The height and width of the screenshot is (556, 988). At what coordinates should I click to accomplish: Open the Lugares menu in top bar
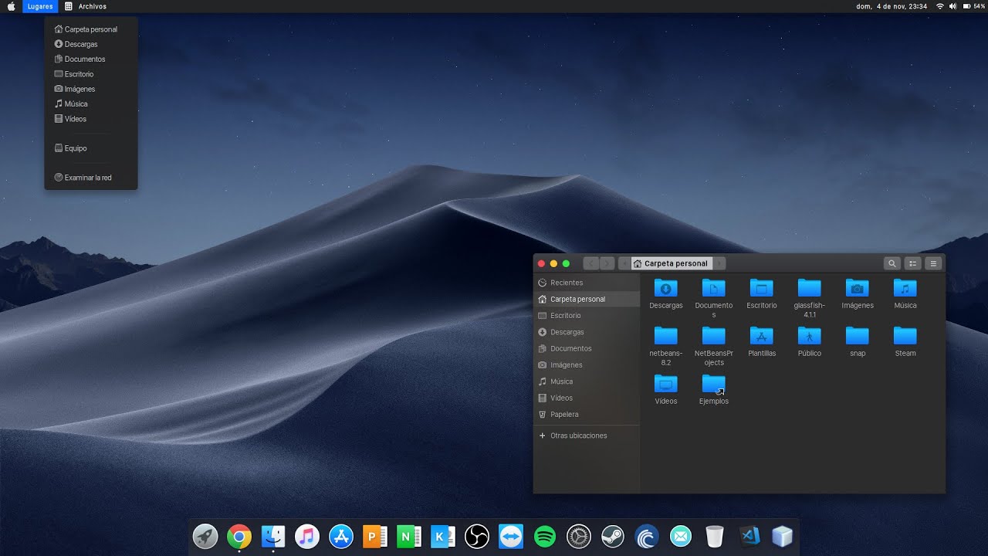click(x=40, y=6)
